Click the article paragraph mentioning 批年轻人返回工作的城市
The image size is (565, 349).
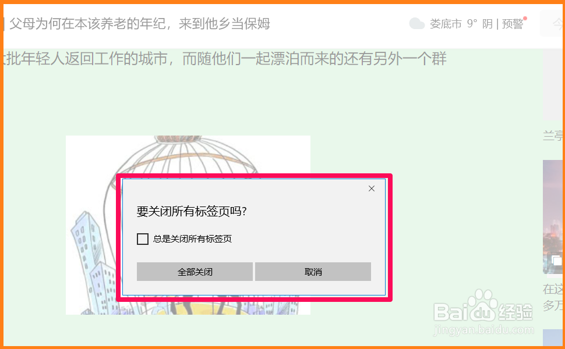coord(225,59)
